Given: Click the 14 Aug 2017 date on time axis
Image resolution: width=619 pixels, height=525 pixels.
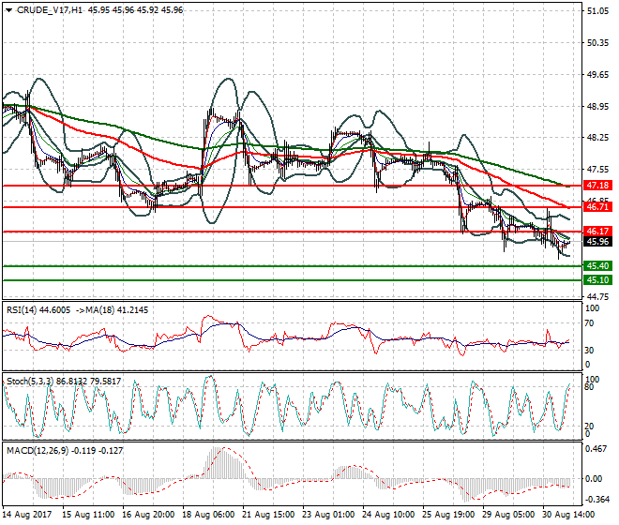Looking at the screenshot, I should pyautogui.click(x=25, y=517).
